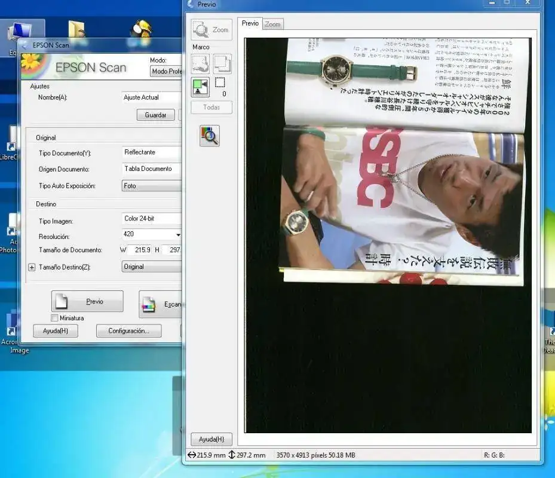Image resolution: width=555 pixels, height=478 pixels.
Task: Open the densitometer color magnifier tool
Action: coord(210,136)
